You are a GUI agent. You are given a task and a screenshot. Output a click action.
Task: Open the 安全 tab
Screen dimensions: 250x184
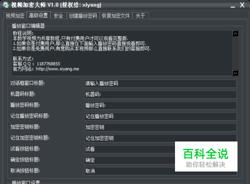click(x=58, y=15)
